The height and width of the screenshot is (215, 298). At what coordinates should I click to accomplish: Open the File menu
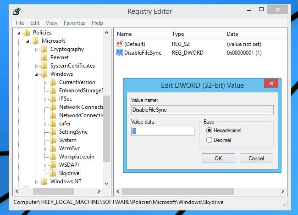pyautogui.click(x=20, y=23)
